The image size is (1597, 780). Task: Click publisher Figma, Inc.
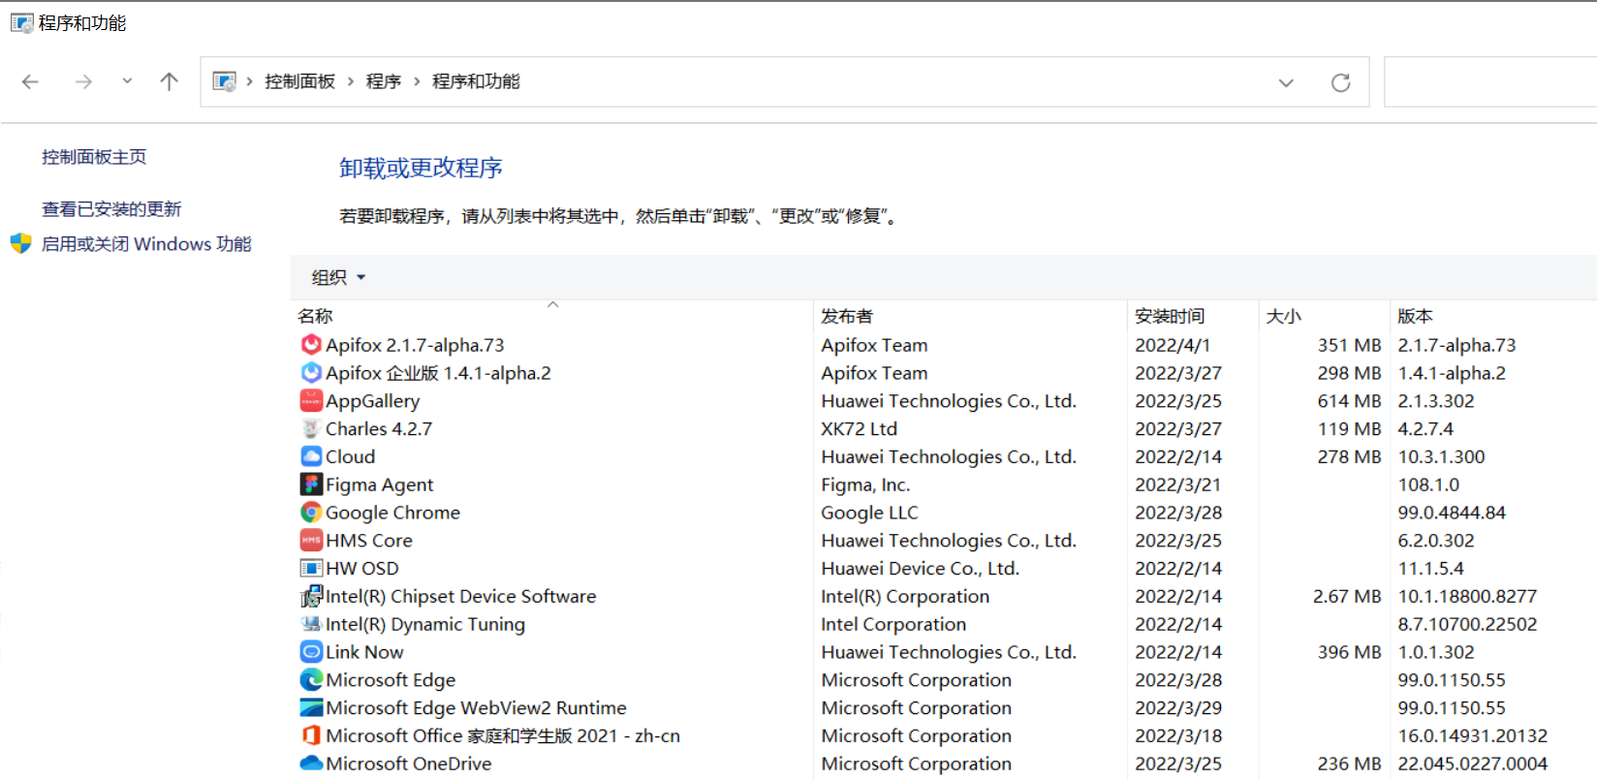point(865,484)
